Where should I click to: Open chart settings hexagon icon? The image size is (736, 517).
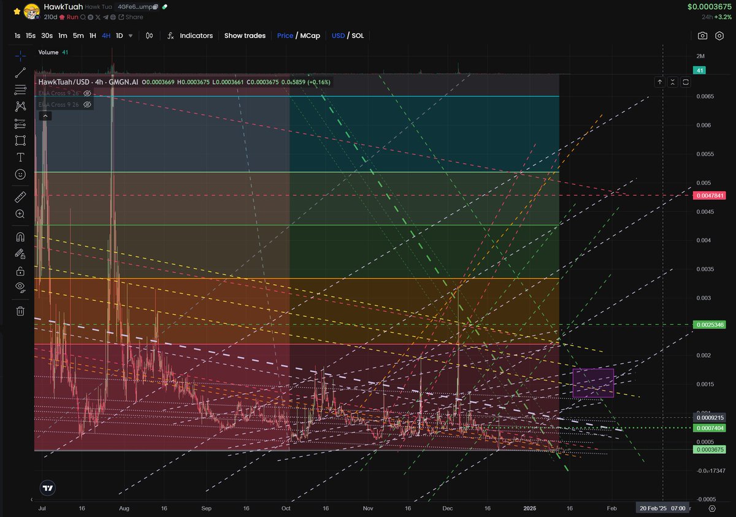click(x=720, y=36)
